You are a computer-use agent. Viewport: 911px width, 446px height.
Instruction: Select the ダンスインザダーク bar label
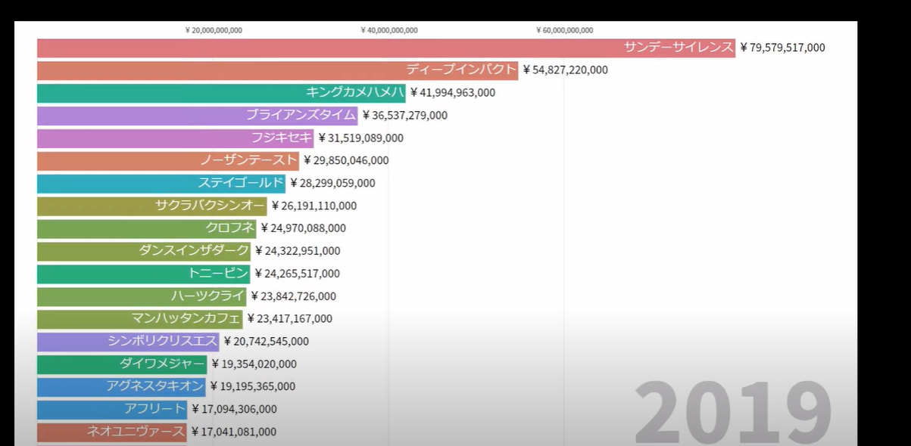click(194, 250)
